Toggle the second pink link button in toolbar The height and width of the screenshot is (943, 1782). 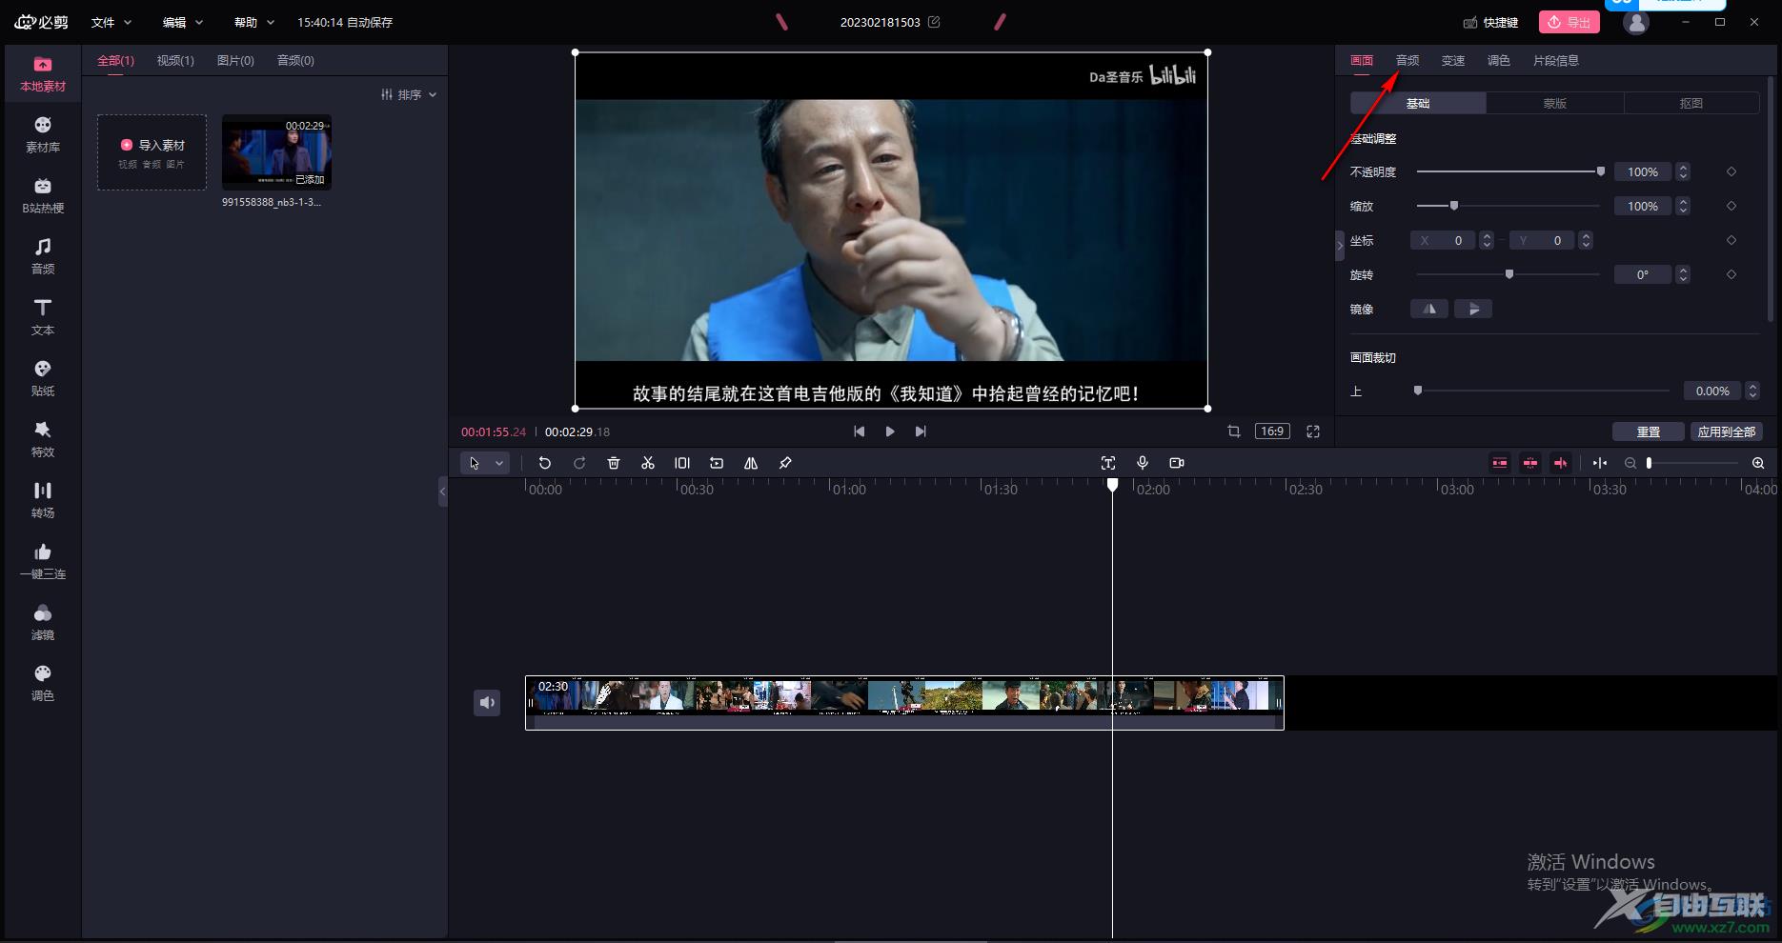[1530, 463]
